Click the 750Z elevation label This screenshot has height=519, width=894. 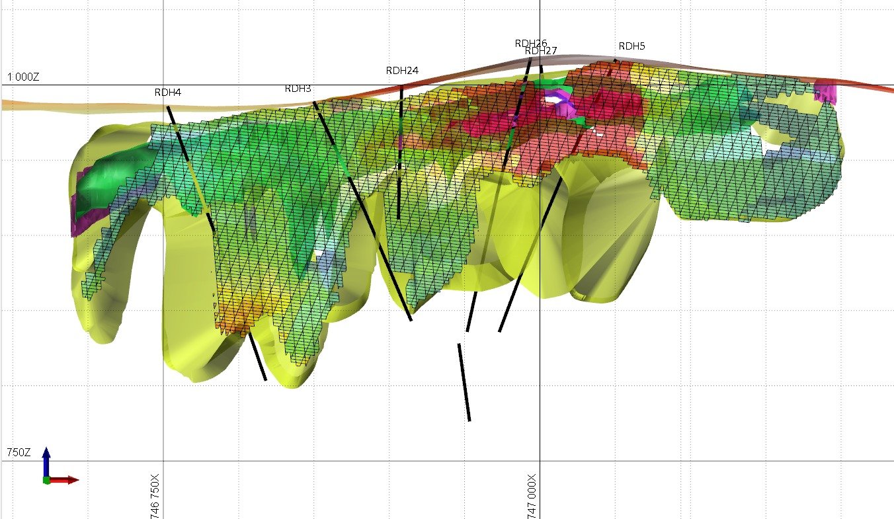pos(19,453)
